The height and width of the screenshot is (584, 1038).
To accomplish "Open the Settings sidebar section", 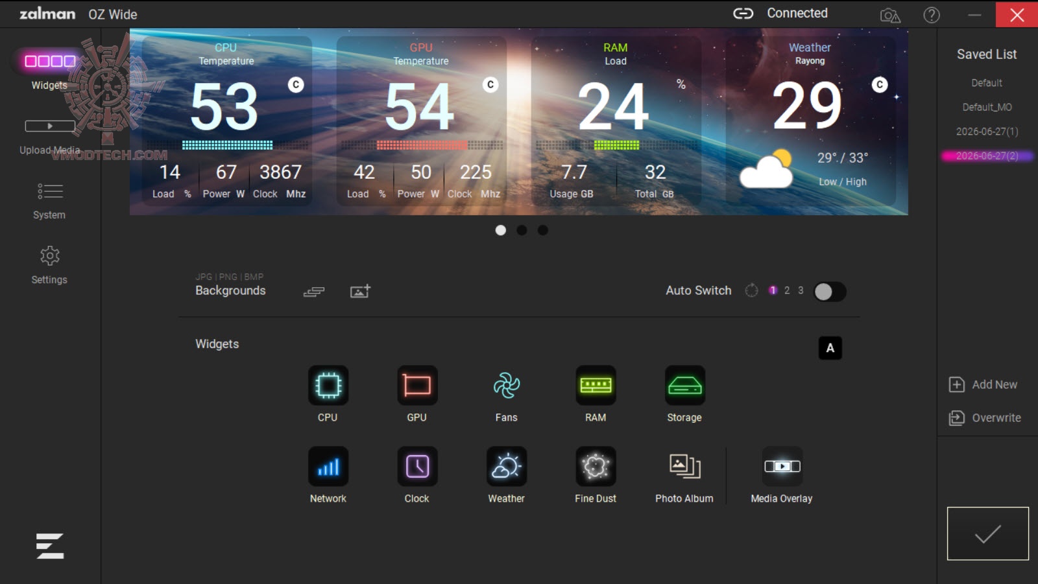I will (49, 265).
